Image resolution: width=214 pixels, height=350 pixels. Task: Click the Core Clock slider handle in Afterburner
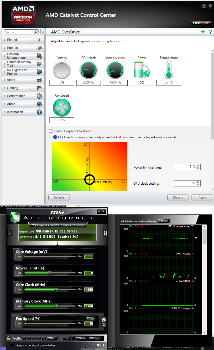point(56,290)
